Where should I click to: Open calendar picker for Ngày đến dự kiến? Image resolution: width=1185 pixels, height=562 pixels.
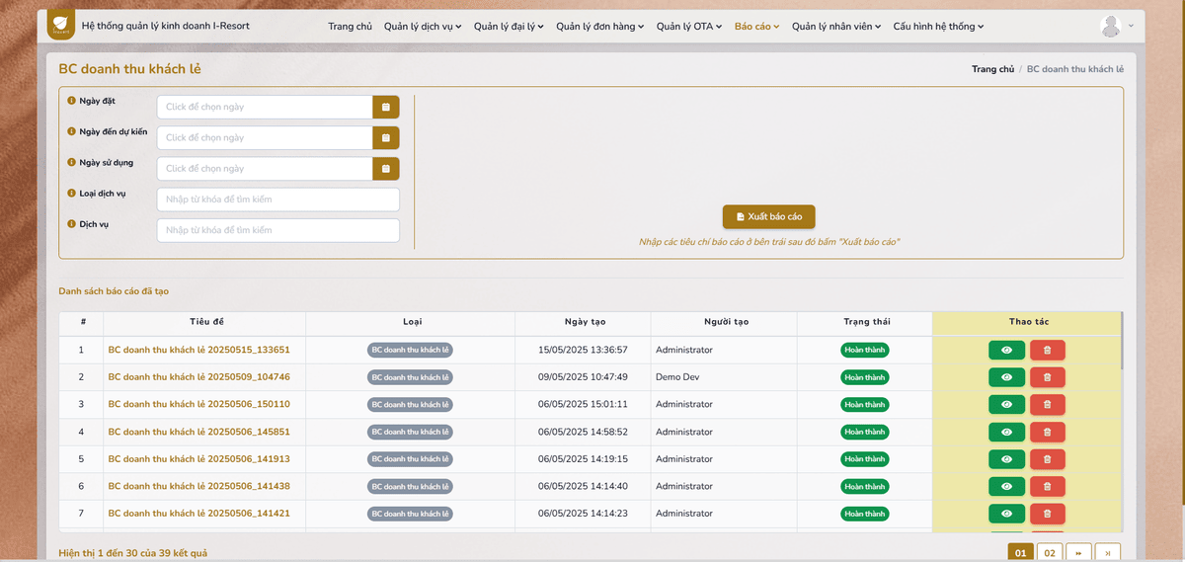pos(385,137)
